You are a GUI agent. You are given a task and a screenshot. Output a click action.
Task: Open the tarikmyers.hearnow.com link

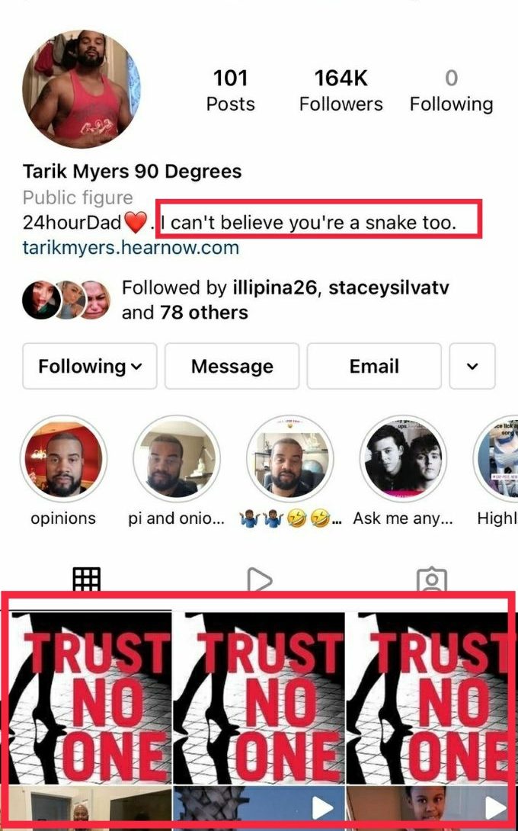pos(131,248)
